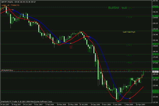The height and width of the screenshot is (106, 159).
Task: Click the 14 Sep 2008 date label
Action: coord(95,104)
